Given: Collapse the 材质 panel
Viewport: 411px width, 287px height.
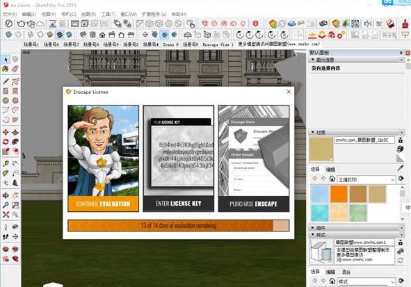Looking at the screenshot, I should [313, 132].
